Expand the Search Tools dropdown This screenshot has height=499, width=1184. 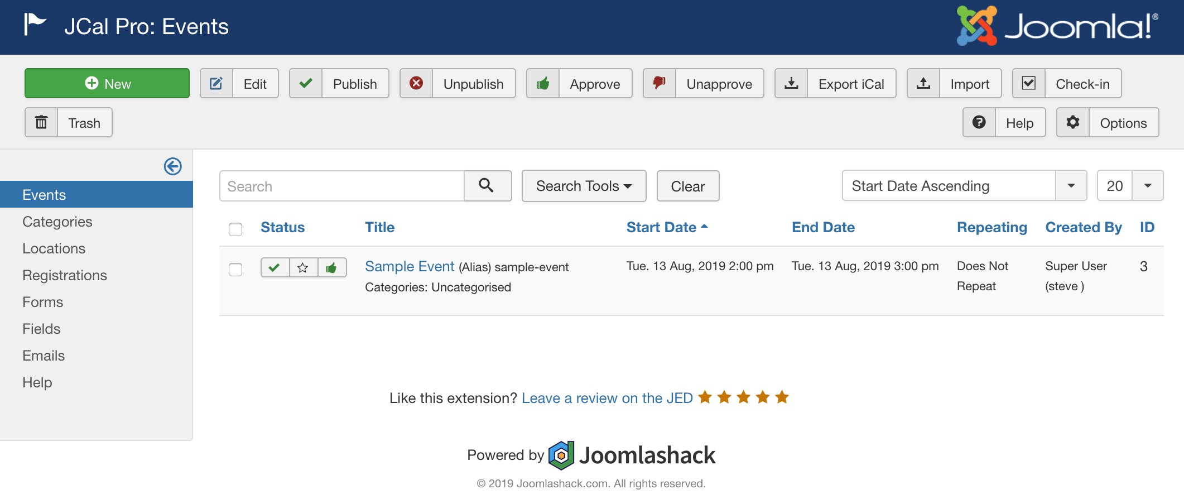point(584,186)
